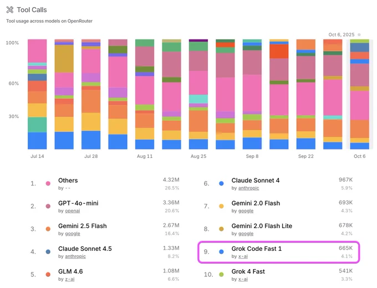Click the 3.36M value for GPT-4o-mini

point(171,203)
